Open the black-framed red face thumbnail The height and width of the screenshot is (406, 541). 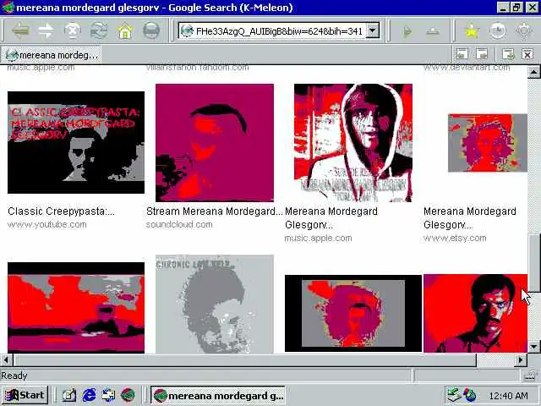(353, 313)
